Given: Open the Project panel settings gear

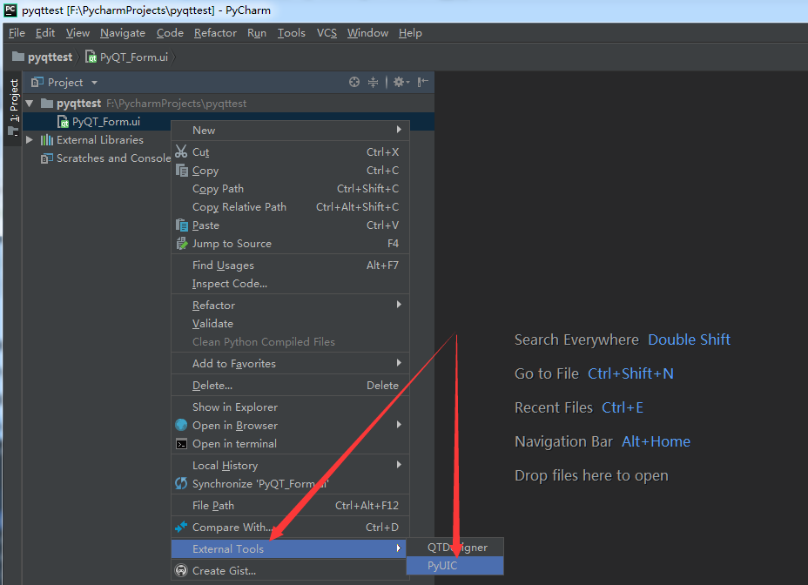Looking at the screenshot, I should [x=399, y=82].
